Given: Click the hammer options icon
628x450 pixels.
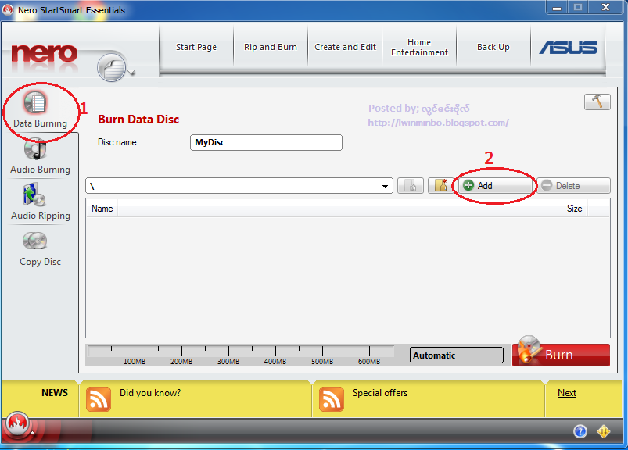Looking at the screenshot, I should click(x=597, y=102).
